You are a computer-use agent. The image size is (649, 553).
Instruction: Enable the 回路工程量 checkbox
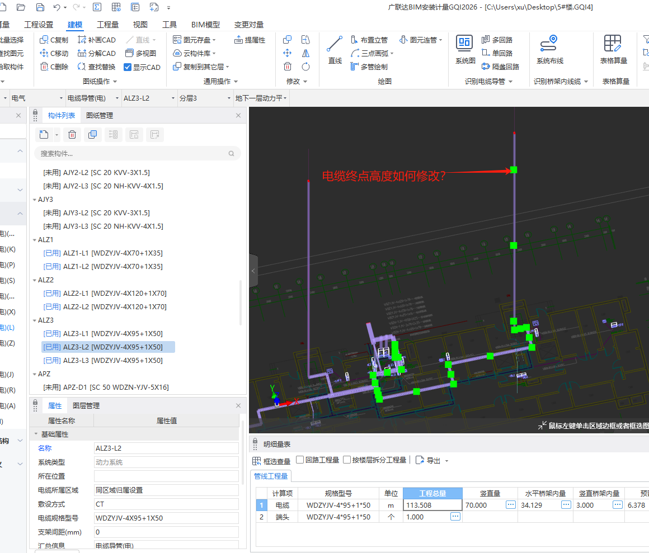click(300, 460)
